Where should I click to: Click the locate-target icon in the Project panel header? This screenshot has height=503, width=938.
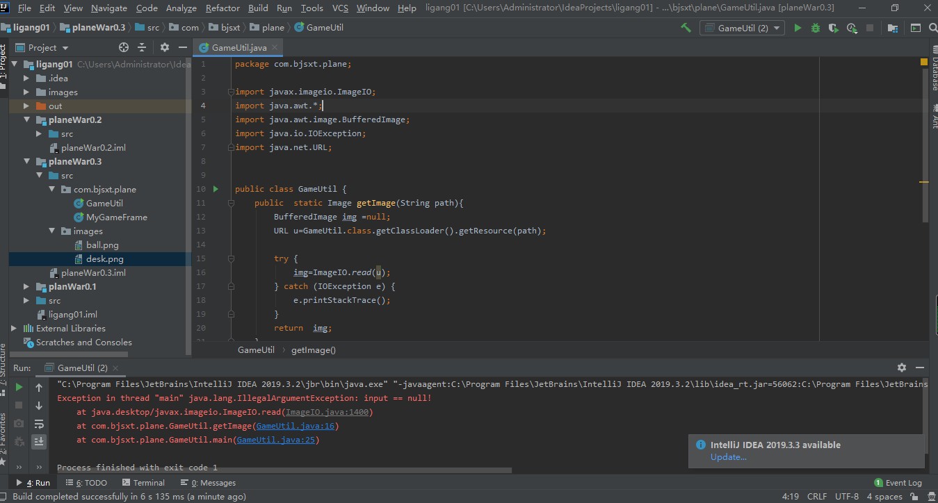[x=124, y=47]
